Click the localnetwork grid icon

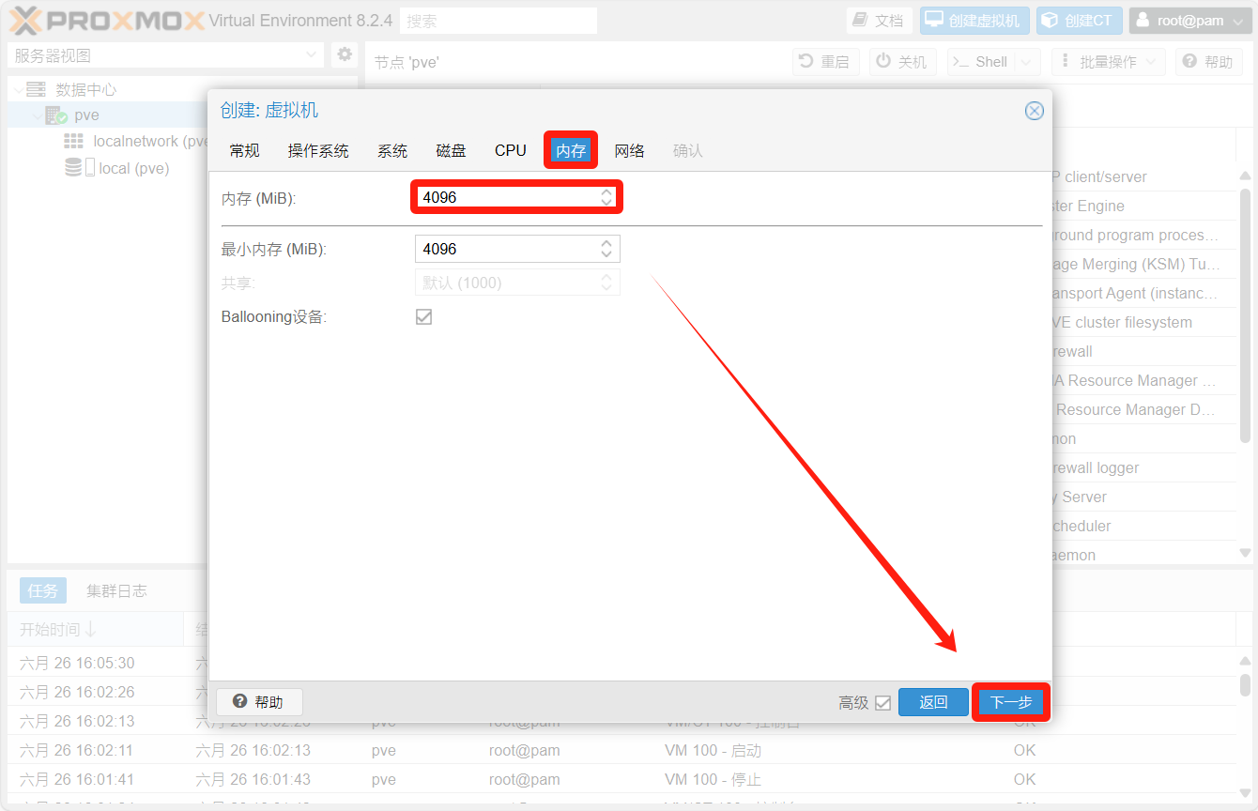pos(73,141)
